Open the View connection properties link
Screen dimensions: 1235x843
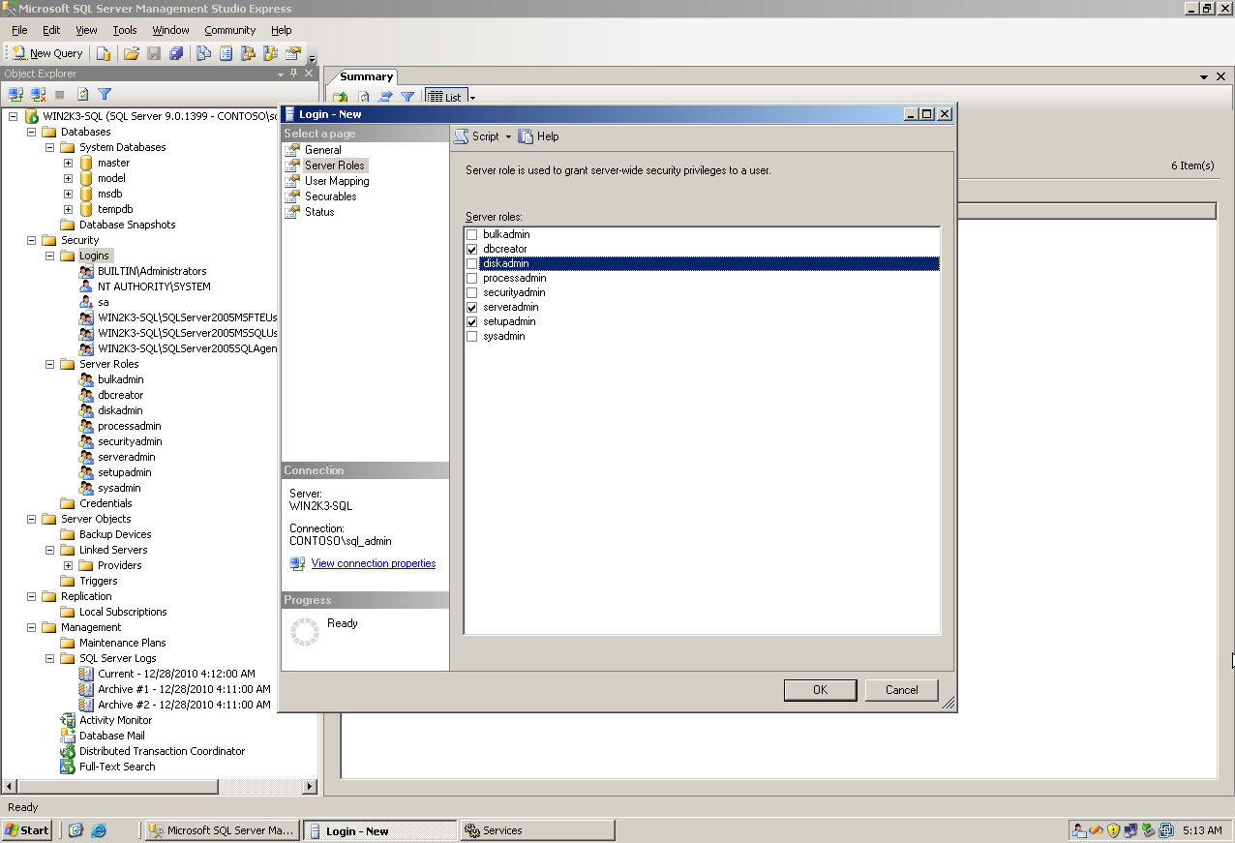[373, 563]
